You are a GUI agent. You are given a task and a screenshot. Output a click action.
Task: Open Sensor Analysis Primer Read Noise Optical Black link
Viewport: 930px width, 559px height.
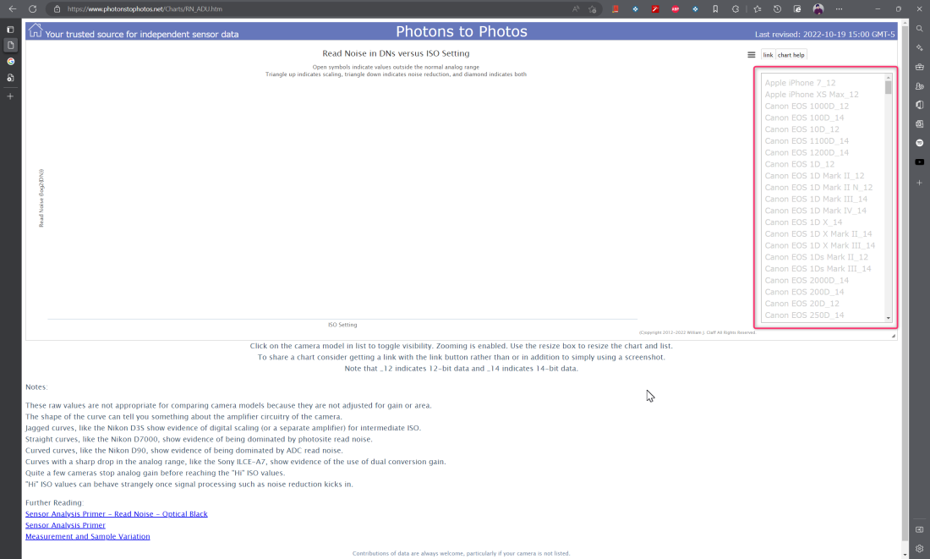[117, 514]
